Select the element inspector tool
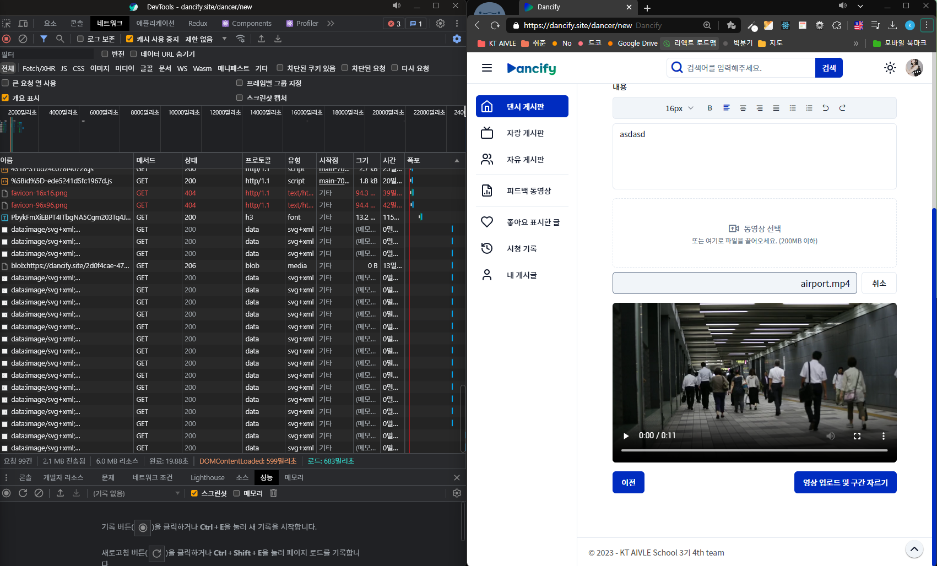937x566 pixels. coord(7,23)
